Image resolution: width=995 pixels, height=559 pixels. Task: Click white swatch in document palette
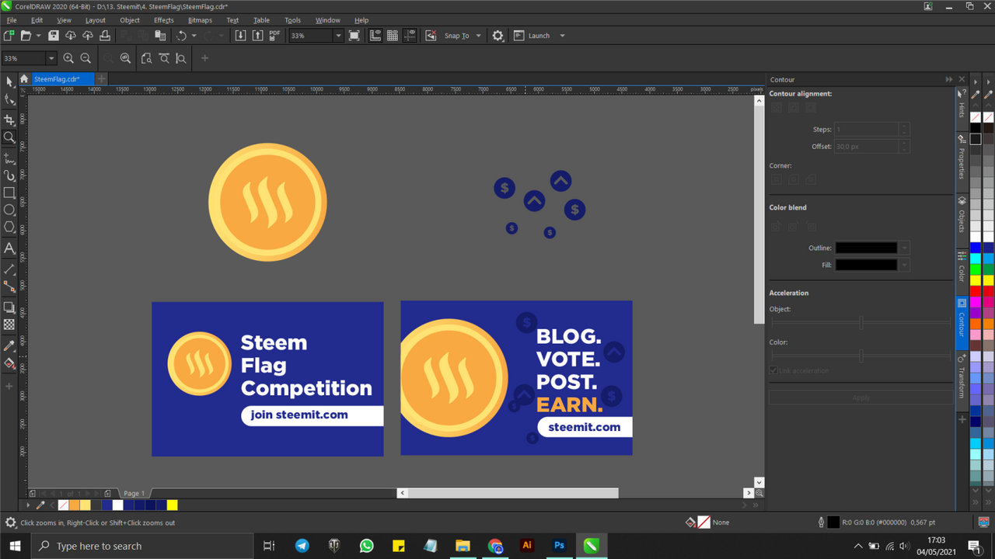[x=118, y=505]
